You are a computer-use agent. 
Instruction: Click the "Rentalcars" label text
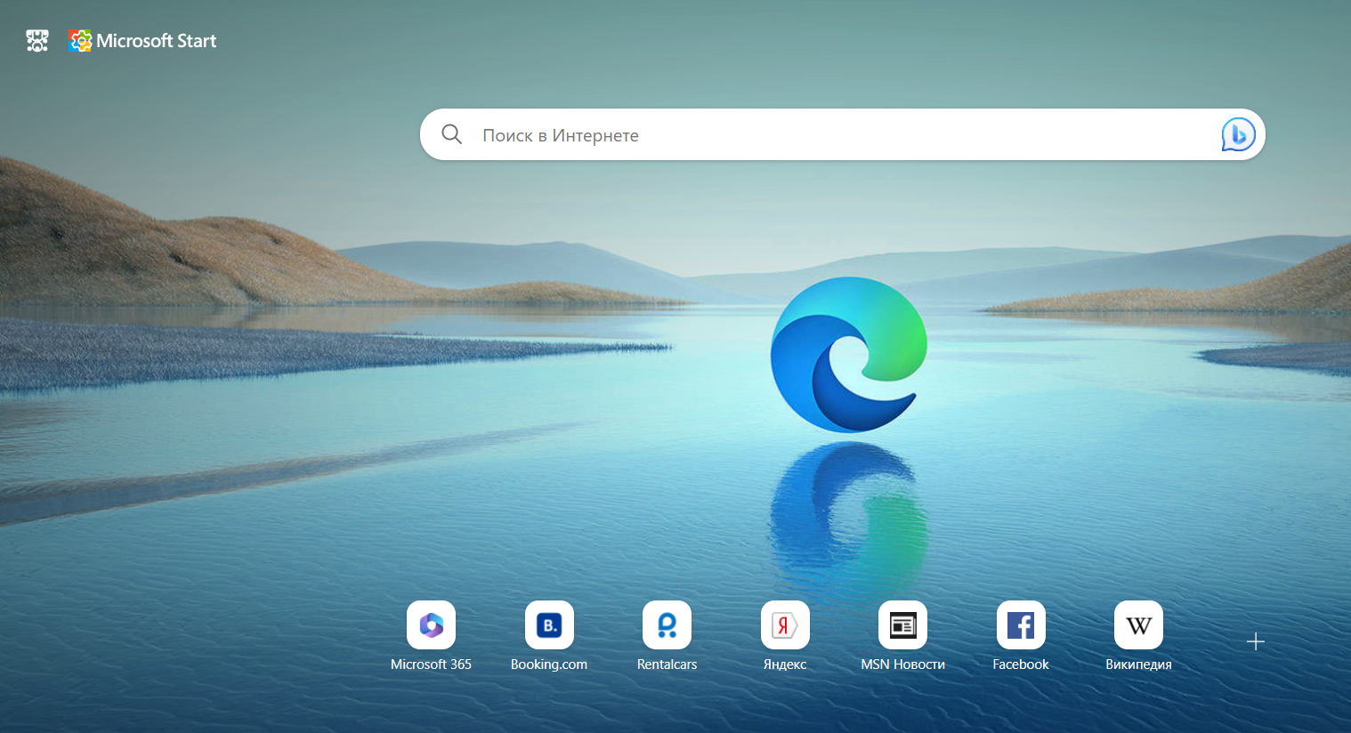tap(667, 665)
